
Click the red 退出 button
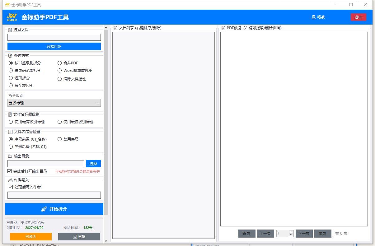358,17
